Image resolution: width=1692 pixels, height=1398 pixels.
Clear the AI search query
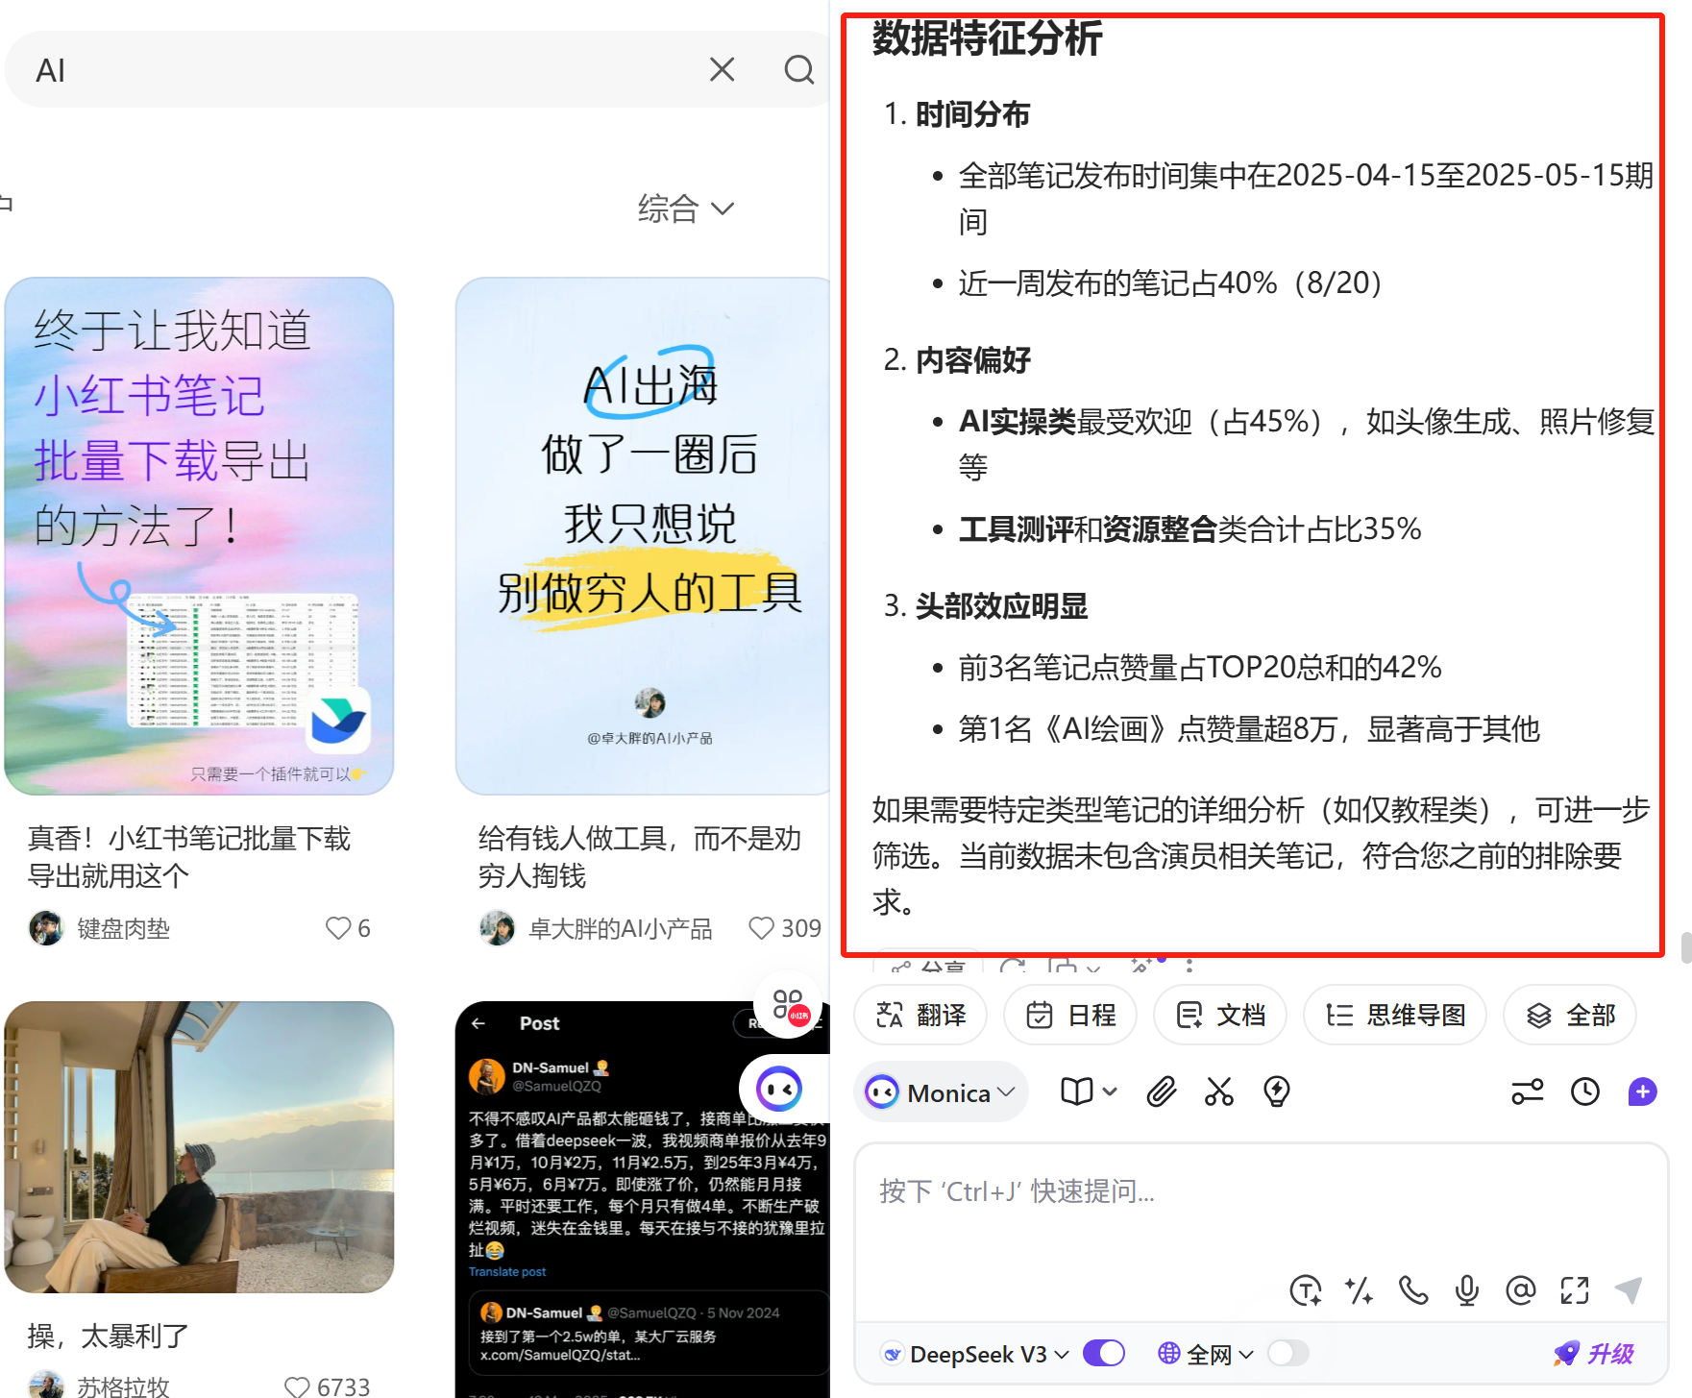click(722, 69)
